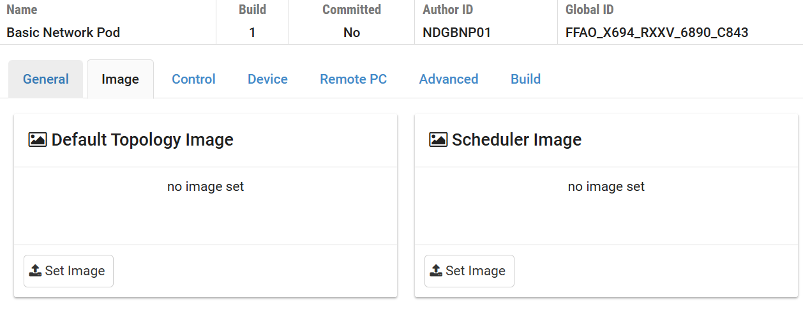Open the Remote PC tab
This screenshot has height=311, width=803.
point(353,79)
